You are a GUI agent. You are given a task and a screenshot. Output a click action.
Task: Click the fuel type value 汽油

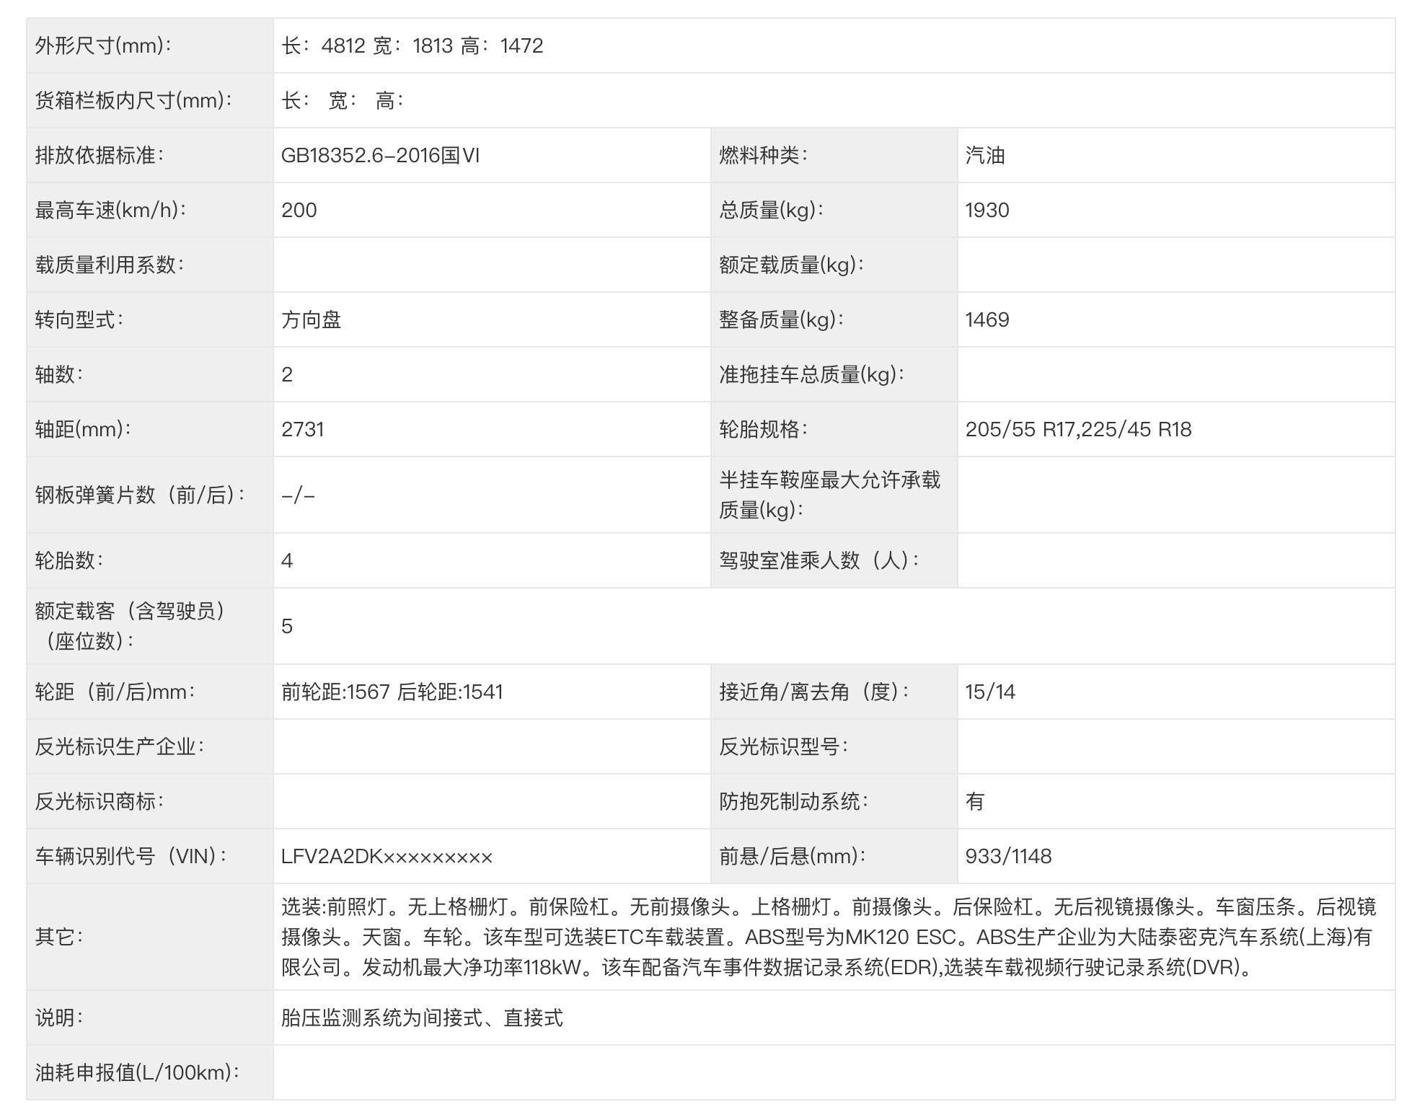click(986, 155)
